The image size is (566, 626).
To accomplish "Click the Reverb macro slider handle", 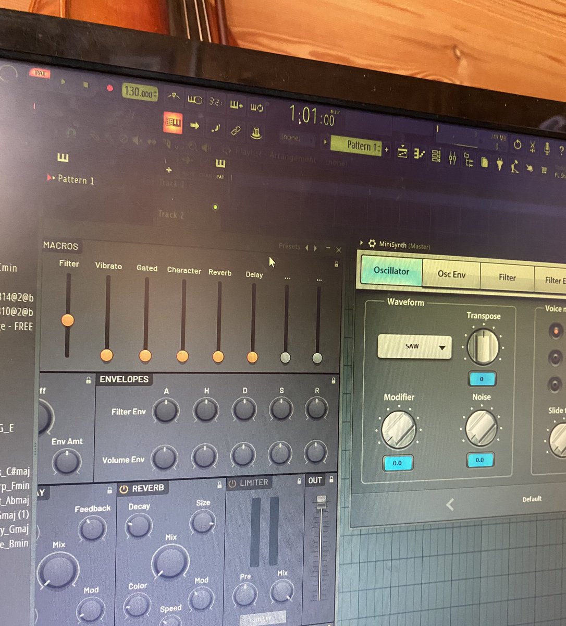I will [x=218, y=357].
